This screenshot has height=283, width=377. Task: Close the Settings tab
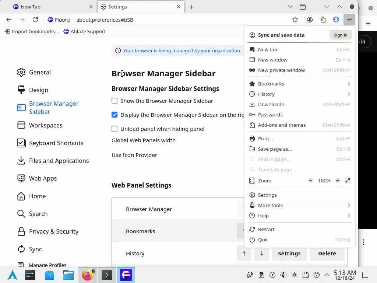point(179,7)
